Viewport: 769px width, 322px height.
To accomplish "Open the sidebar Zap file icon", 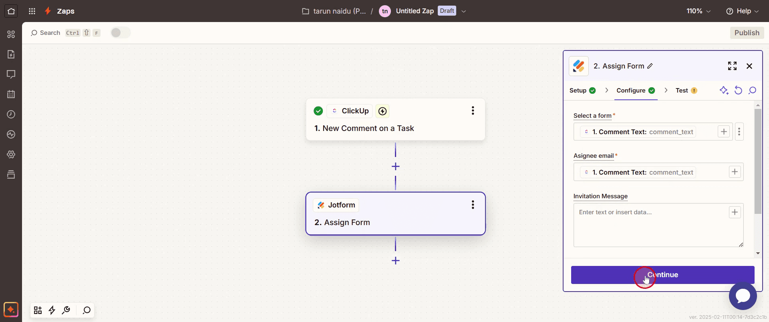I will pyautogui.click(x=11, y=54).
